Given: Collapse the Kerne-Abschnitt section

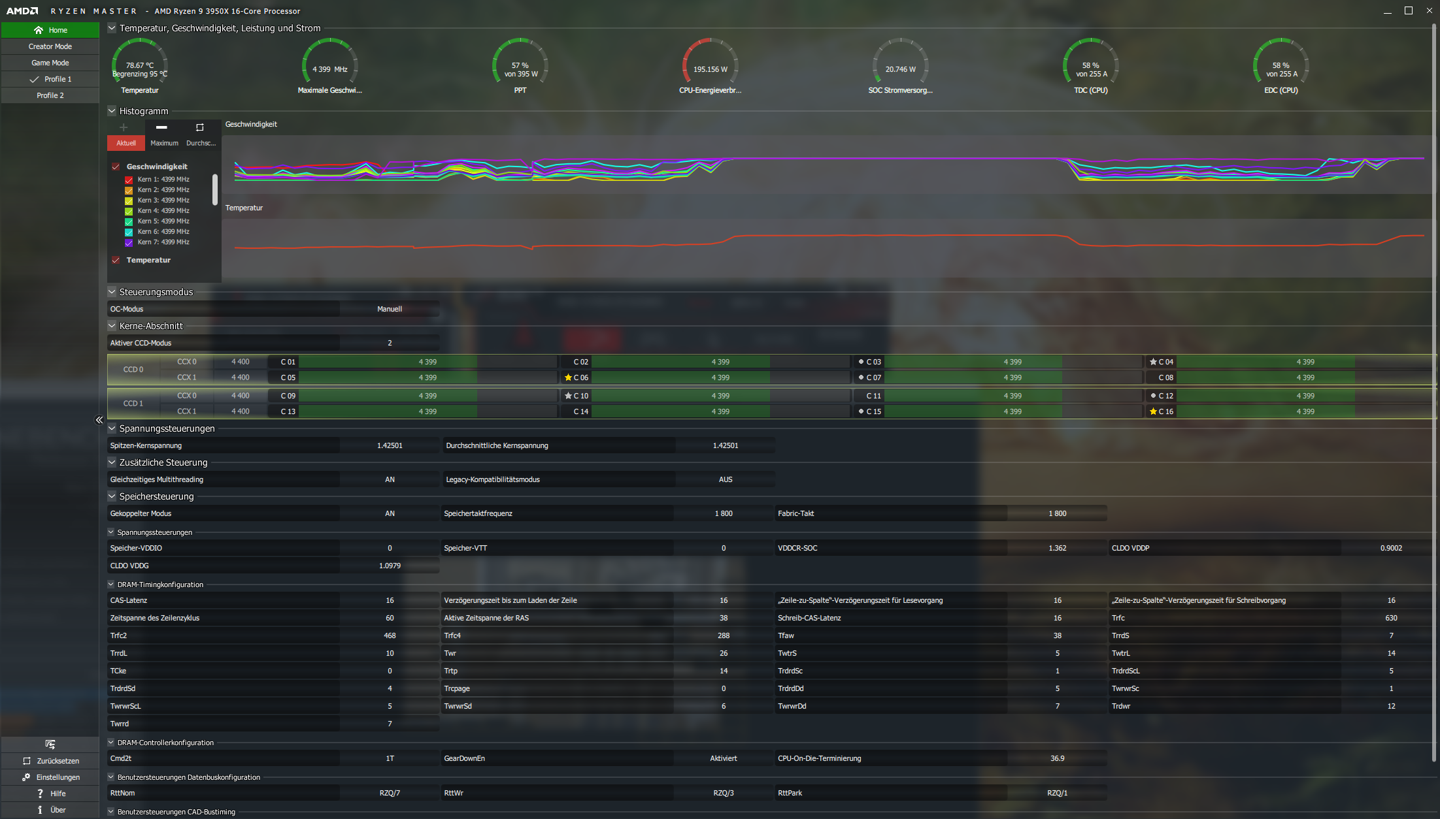Looking at the screenshot, I should (112, 326).
